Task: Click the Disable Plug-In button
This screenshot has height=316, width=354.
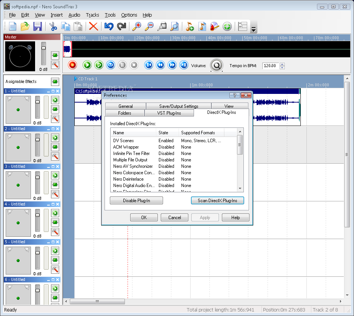Action: pos(136,201)
